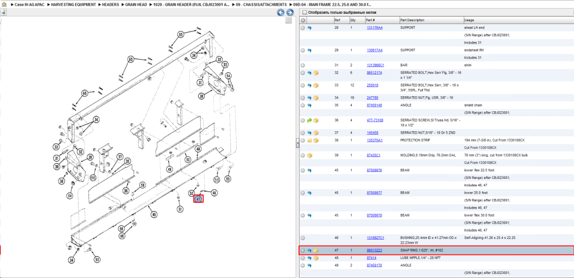The height and width of the screenshot is (278, 574).
Task: Click the box icon for LUBE NIPPLE 87414
Action: pos(316,258)
